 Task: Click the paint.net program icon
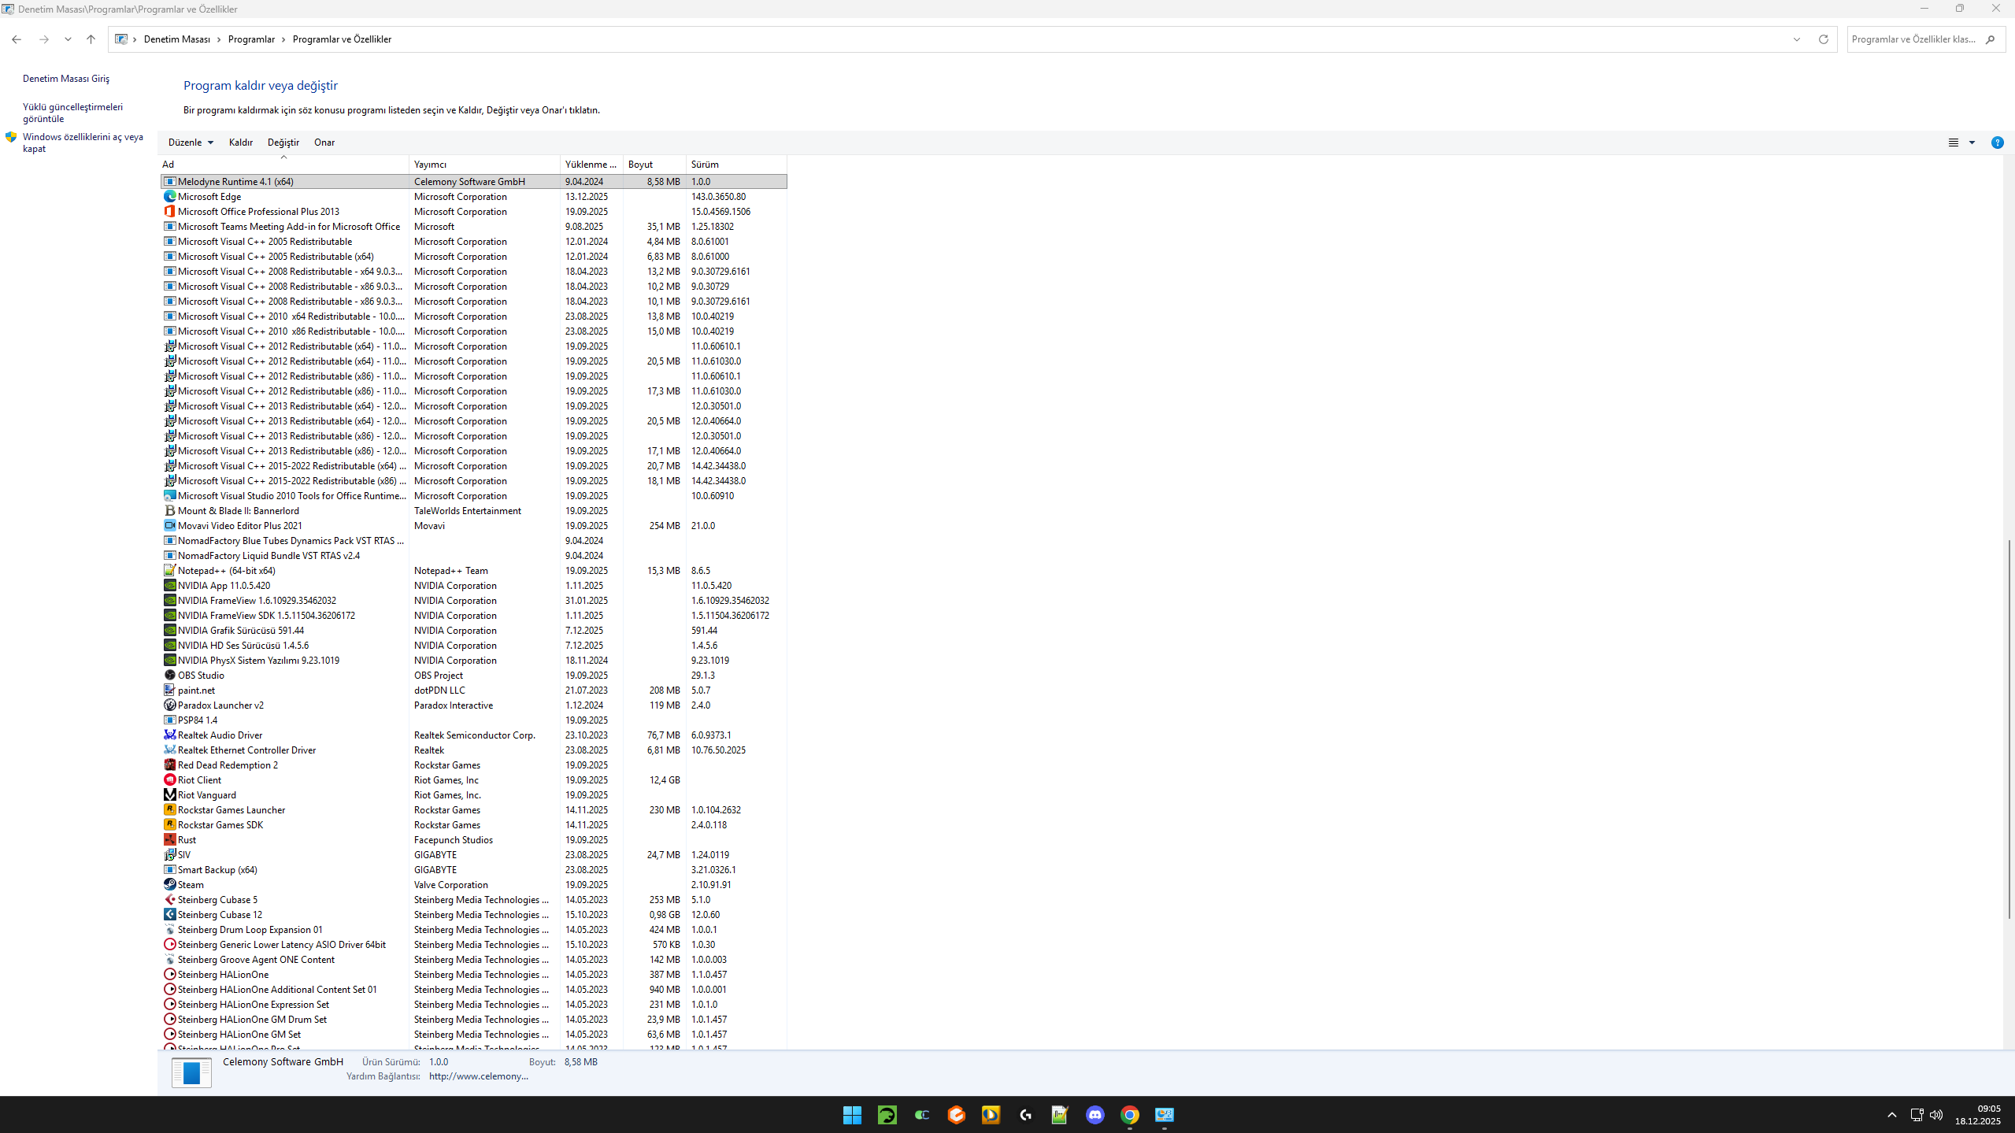coord(169,691)
